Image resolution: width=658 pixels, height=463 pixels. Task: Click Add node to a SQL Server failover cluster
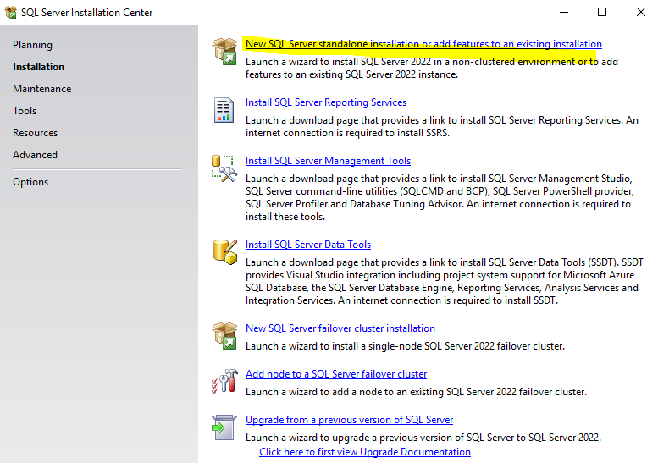click(x=336, y=374)
